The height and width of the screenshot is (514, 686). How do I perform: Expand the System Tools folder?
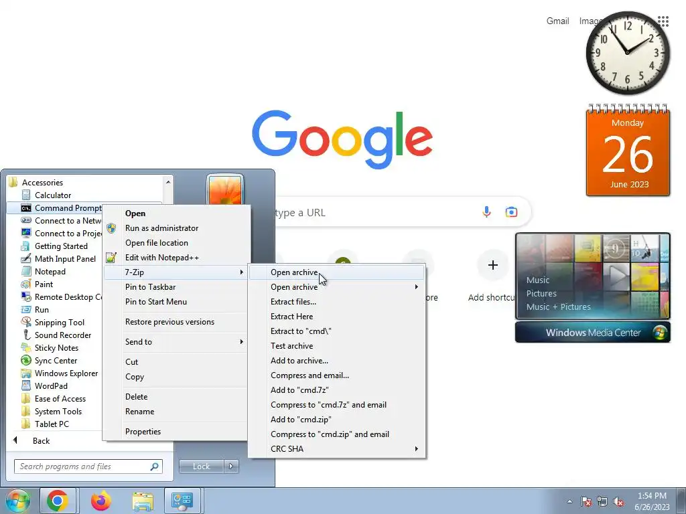pyautogui.click(x=58, y=412)
